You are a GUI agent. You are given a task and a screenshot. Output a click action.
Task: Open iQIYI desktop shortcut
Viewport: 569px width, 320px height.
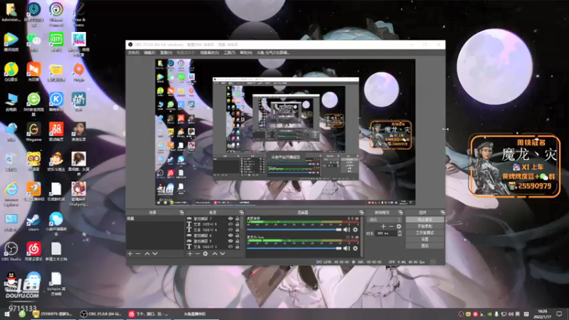pyautogui.click(x=56, y=42)
